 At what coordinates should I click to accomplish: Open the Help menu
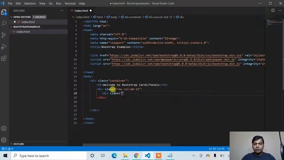coord(82,4)
